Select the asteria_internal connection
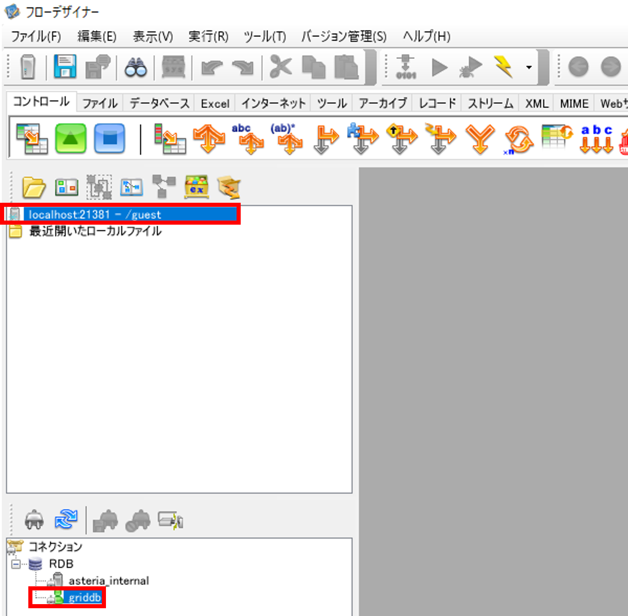The width and height of the screenshot is (628, 616). (x=109, y=581)
